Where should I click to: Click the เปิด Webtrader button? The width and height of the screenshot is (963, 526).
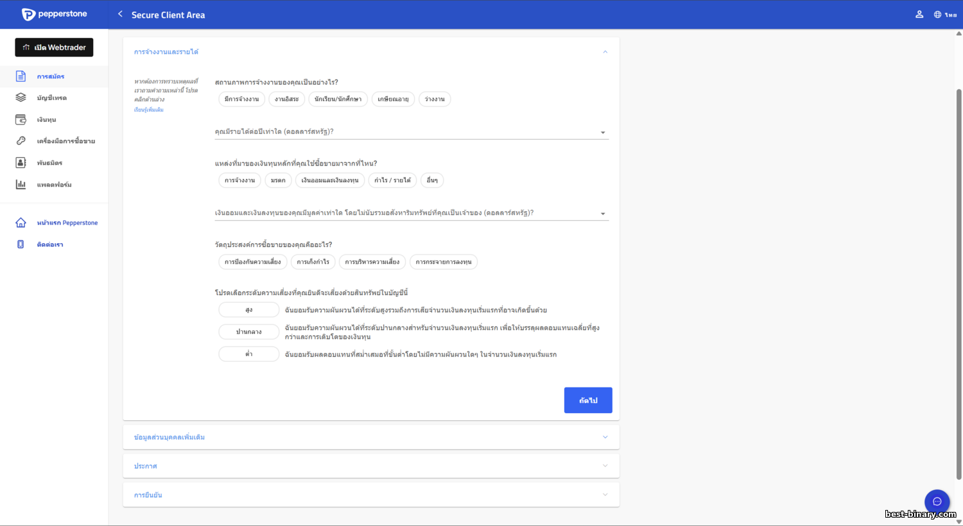click(x=54, y=47)
